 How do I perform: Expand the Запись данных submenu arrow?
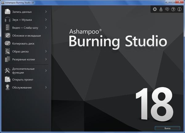pos(46,12)
